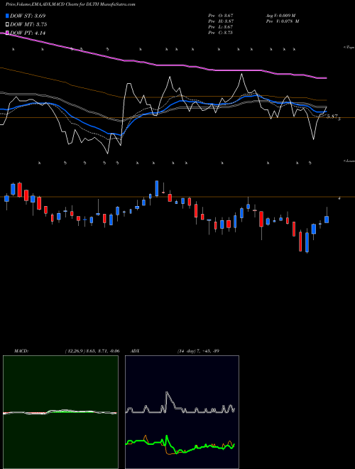Click the 'MACD:' panel heading

pyautogui.click(x=21, y=351)
